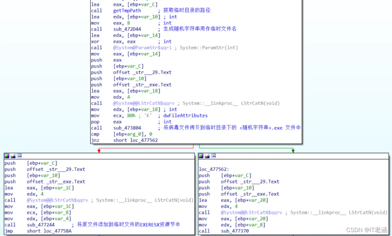The height and width of the screenshot is (236, 392).
Task: Click the 'mov eax, [ebp+var_14]' line
Action: (126, 54)
